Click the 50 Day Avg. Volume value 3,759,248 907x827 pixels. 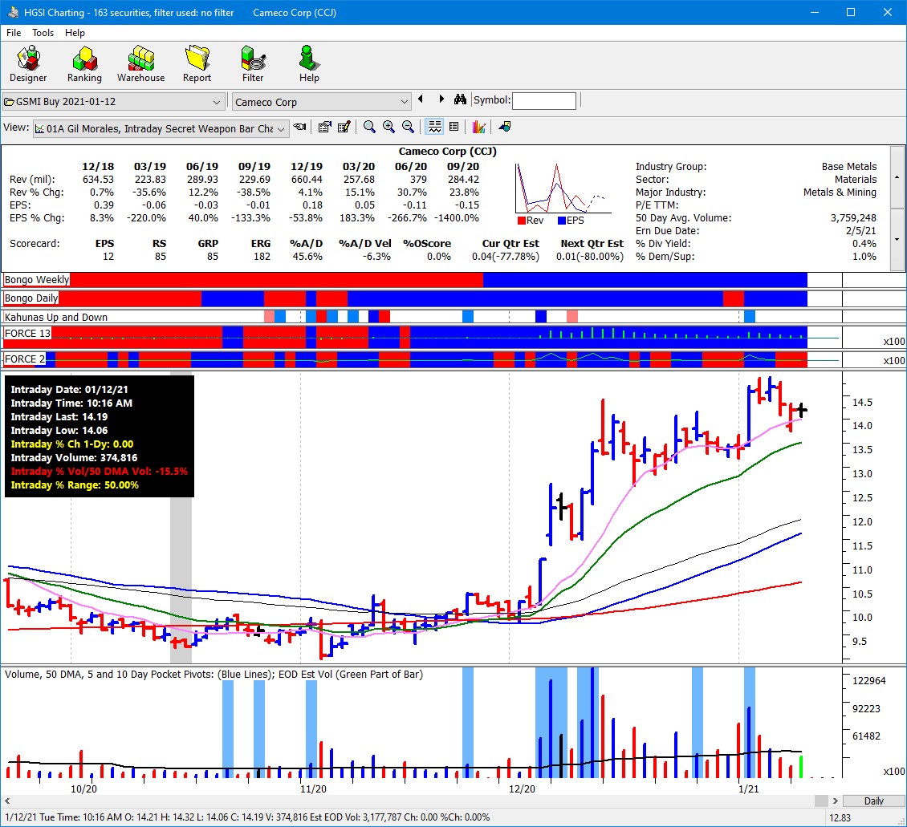pos(853,218)
